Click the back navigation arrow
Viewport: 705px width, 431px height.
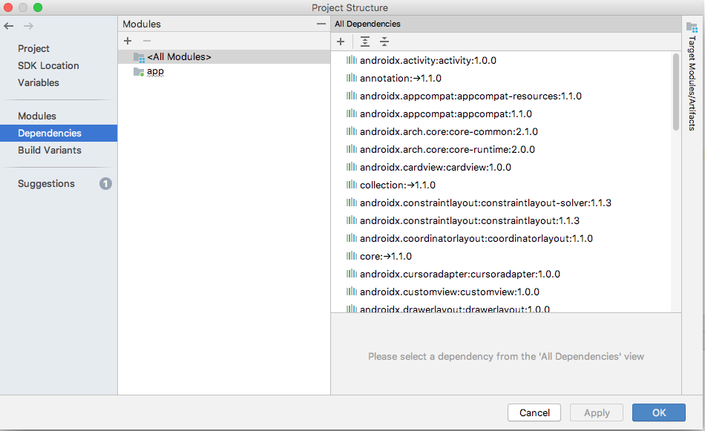click(9, 26)
